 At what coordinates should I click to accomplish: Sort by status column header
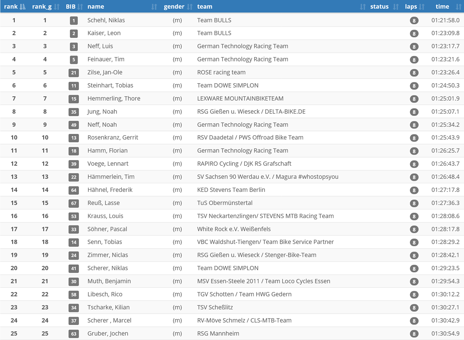[x=384, y=6]
